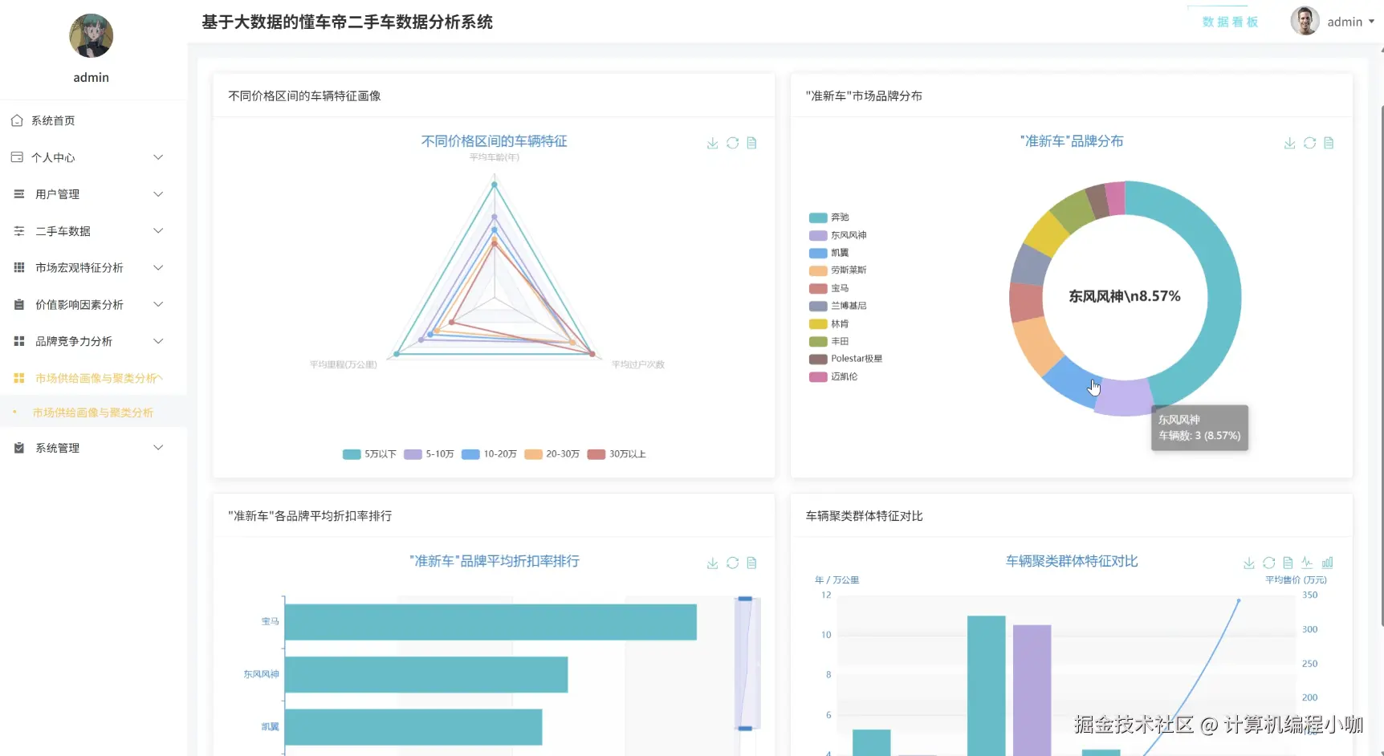Click the 系统管理 clipboard icon
The width and height of the screenshot is (1384, 756).
tap(19, 448)
